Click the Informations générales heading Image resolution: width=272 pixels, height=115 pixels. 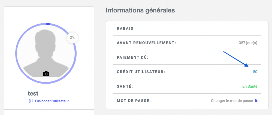point(140,10)
